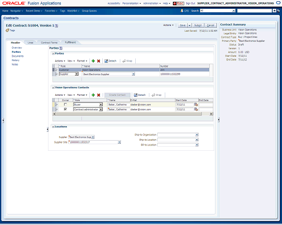Open View menu in Contacts toolbar

[x=71, y=95]
